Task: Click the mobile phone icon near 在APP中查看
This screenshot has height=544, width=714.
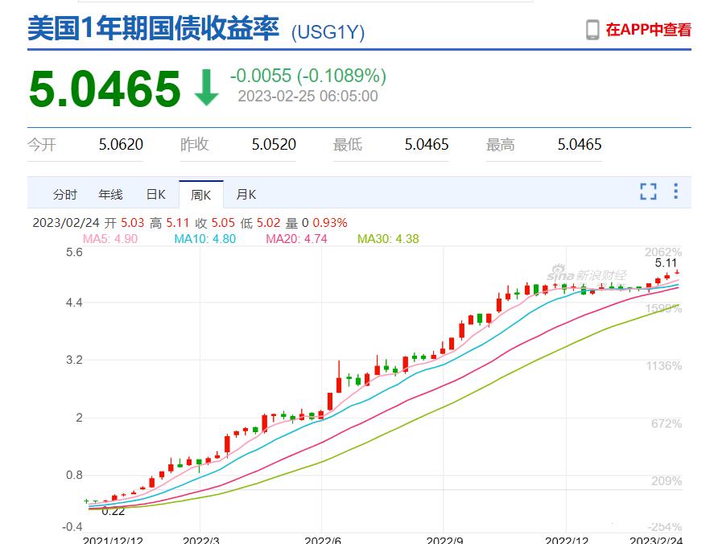Action: point(593,28)
